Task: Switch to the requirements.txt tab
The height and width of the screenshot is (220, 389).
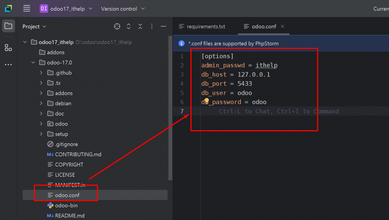Action: (x=202, y=27)
